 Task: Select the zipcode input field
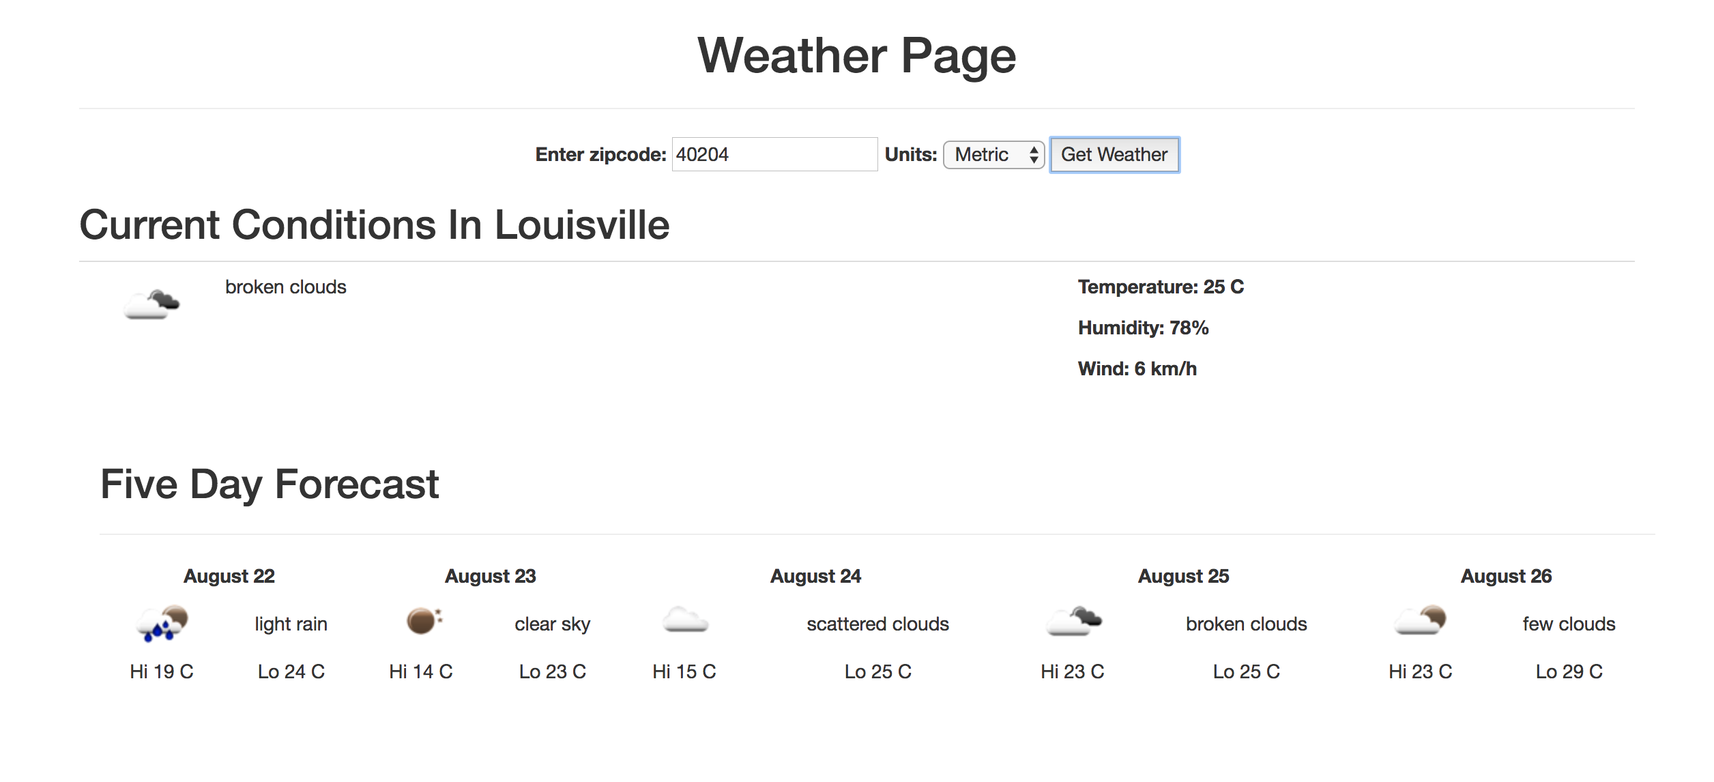pyautogui.click(x=773, y=155)
